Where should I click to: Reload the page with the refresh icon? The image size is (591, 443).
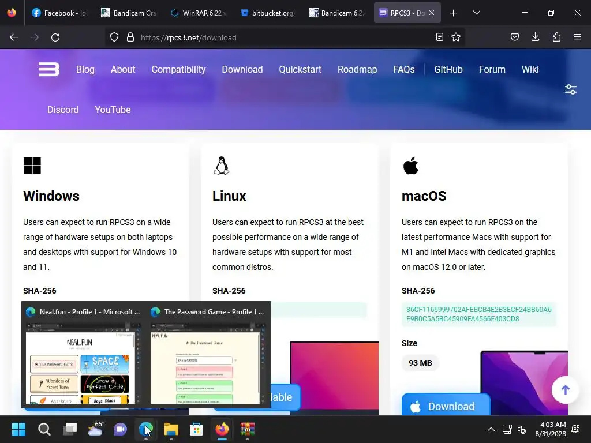pyautogui.click(x=55, y=37)
